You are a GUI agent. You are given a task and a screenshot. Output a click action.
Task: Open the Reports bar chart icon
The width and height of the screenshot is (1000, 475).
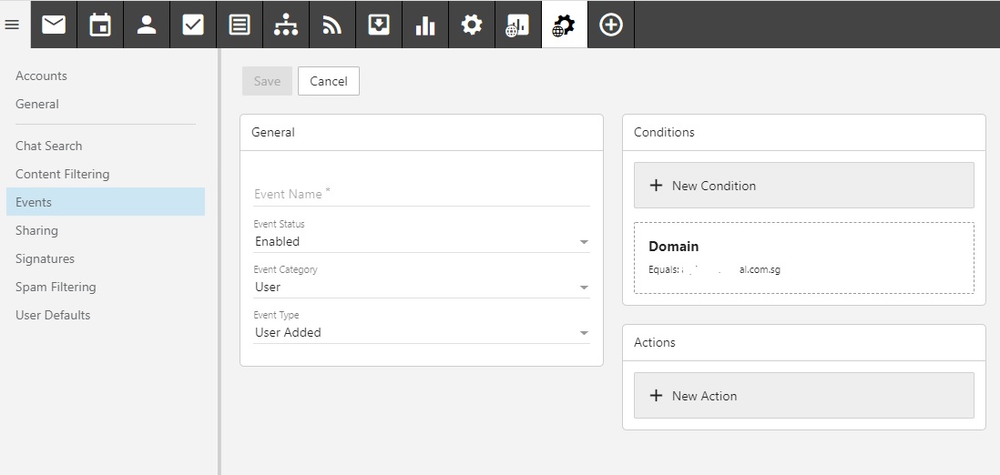pyautogui.click(x=425, y=25)
